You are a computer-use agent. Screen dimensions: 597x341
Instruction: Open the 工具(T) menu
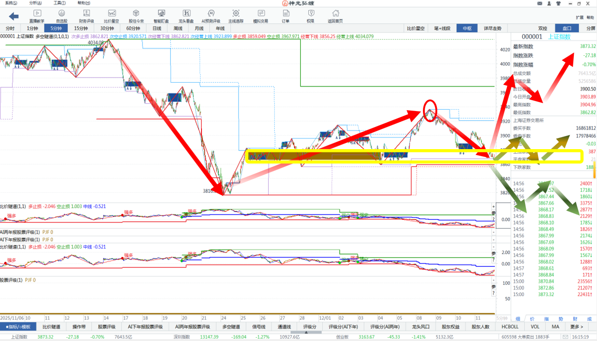(x=59, y=3)
